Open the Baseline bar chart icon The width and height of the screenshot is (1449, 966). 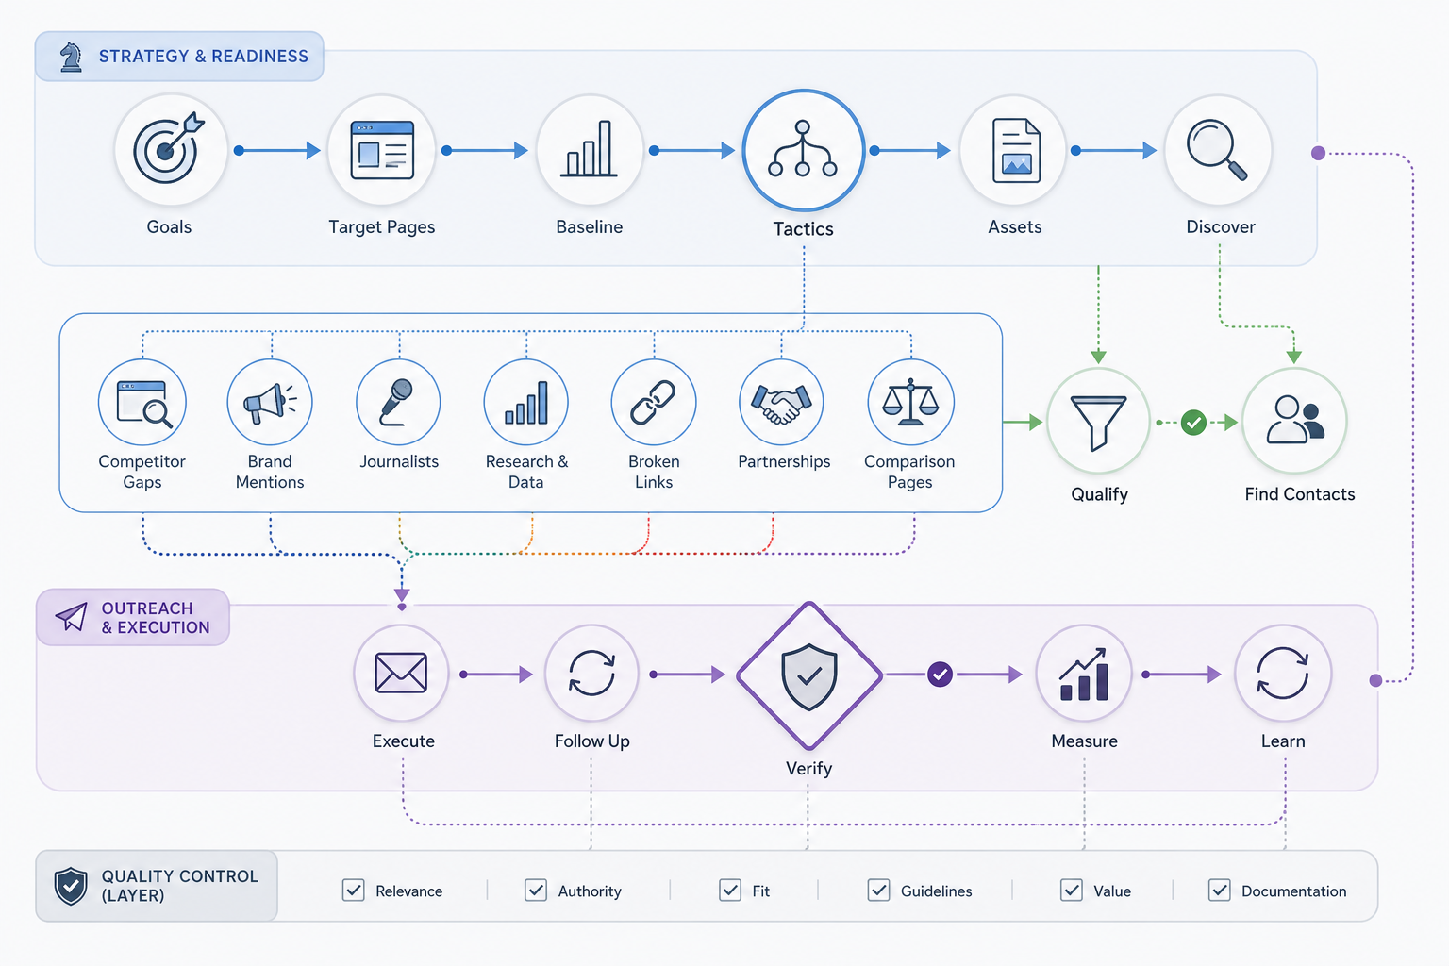591,150
